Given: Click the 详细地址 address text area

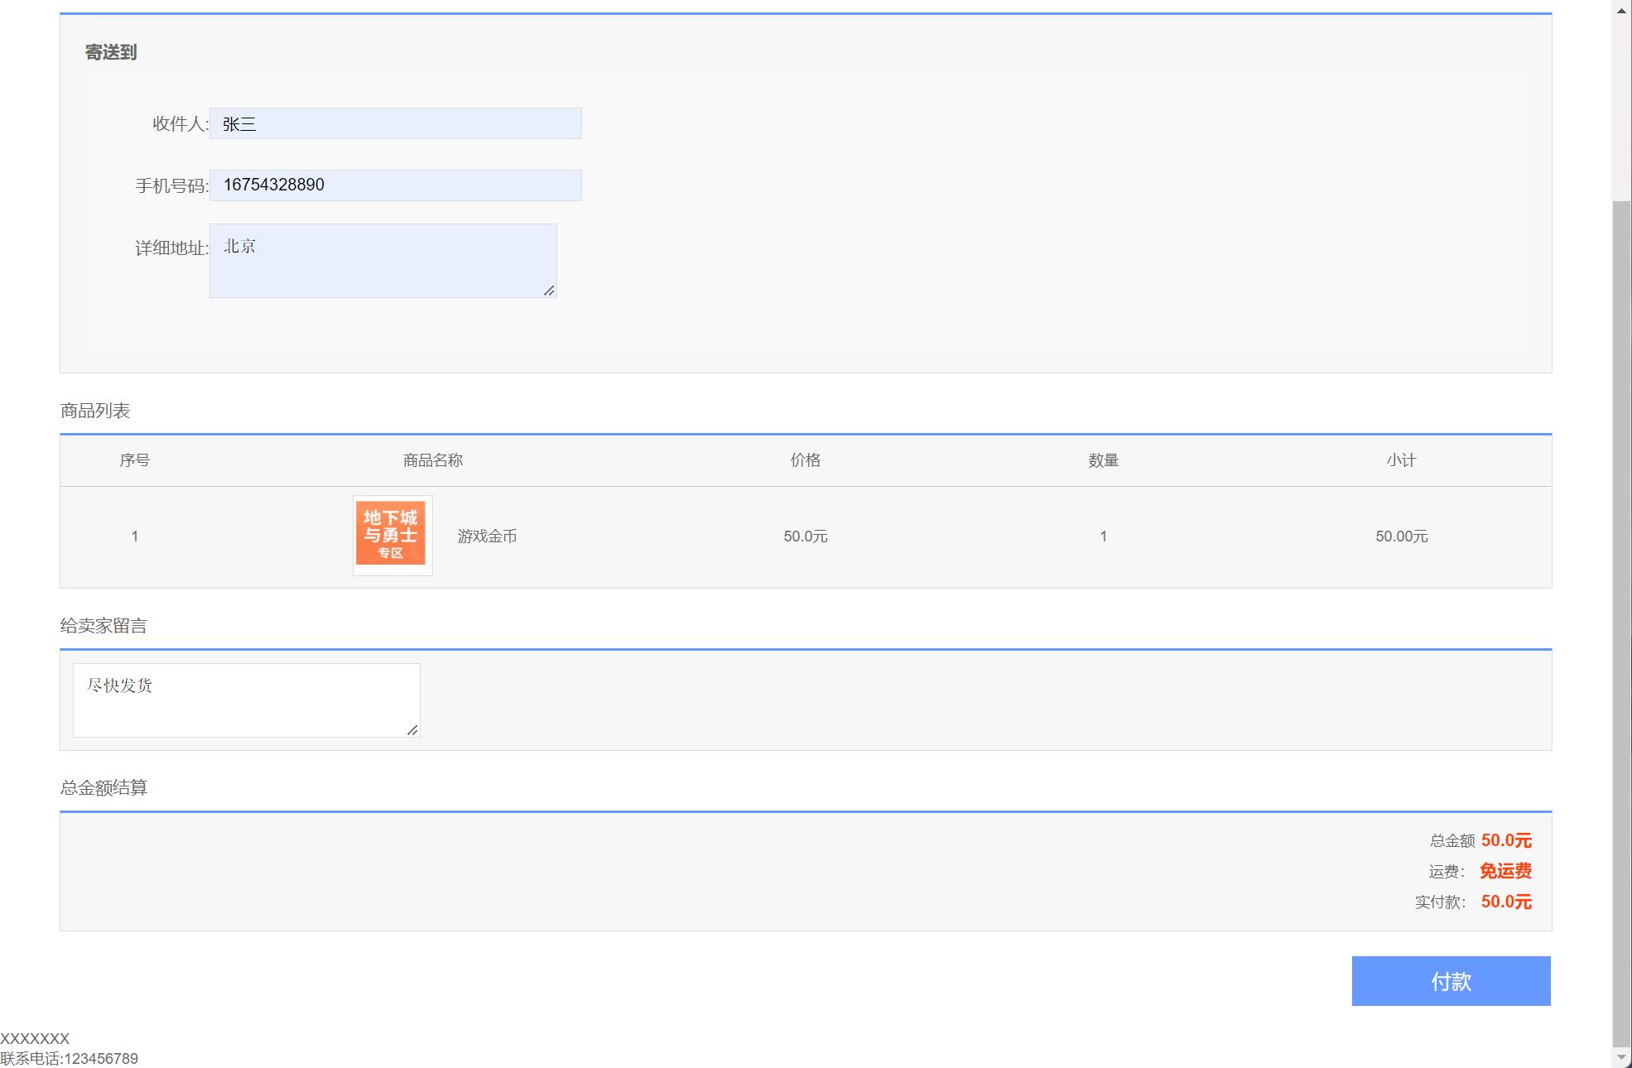Looking at the screenshot, I should tap(383, 260).
